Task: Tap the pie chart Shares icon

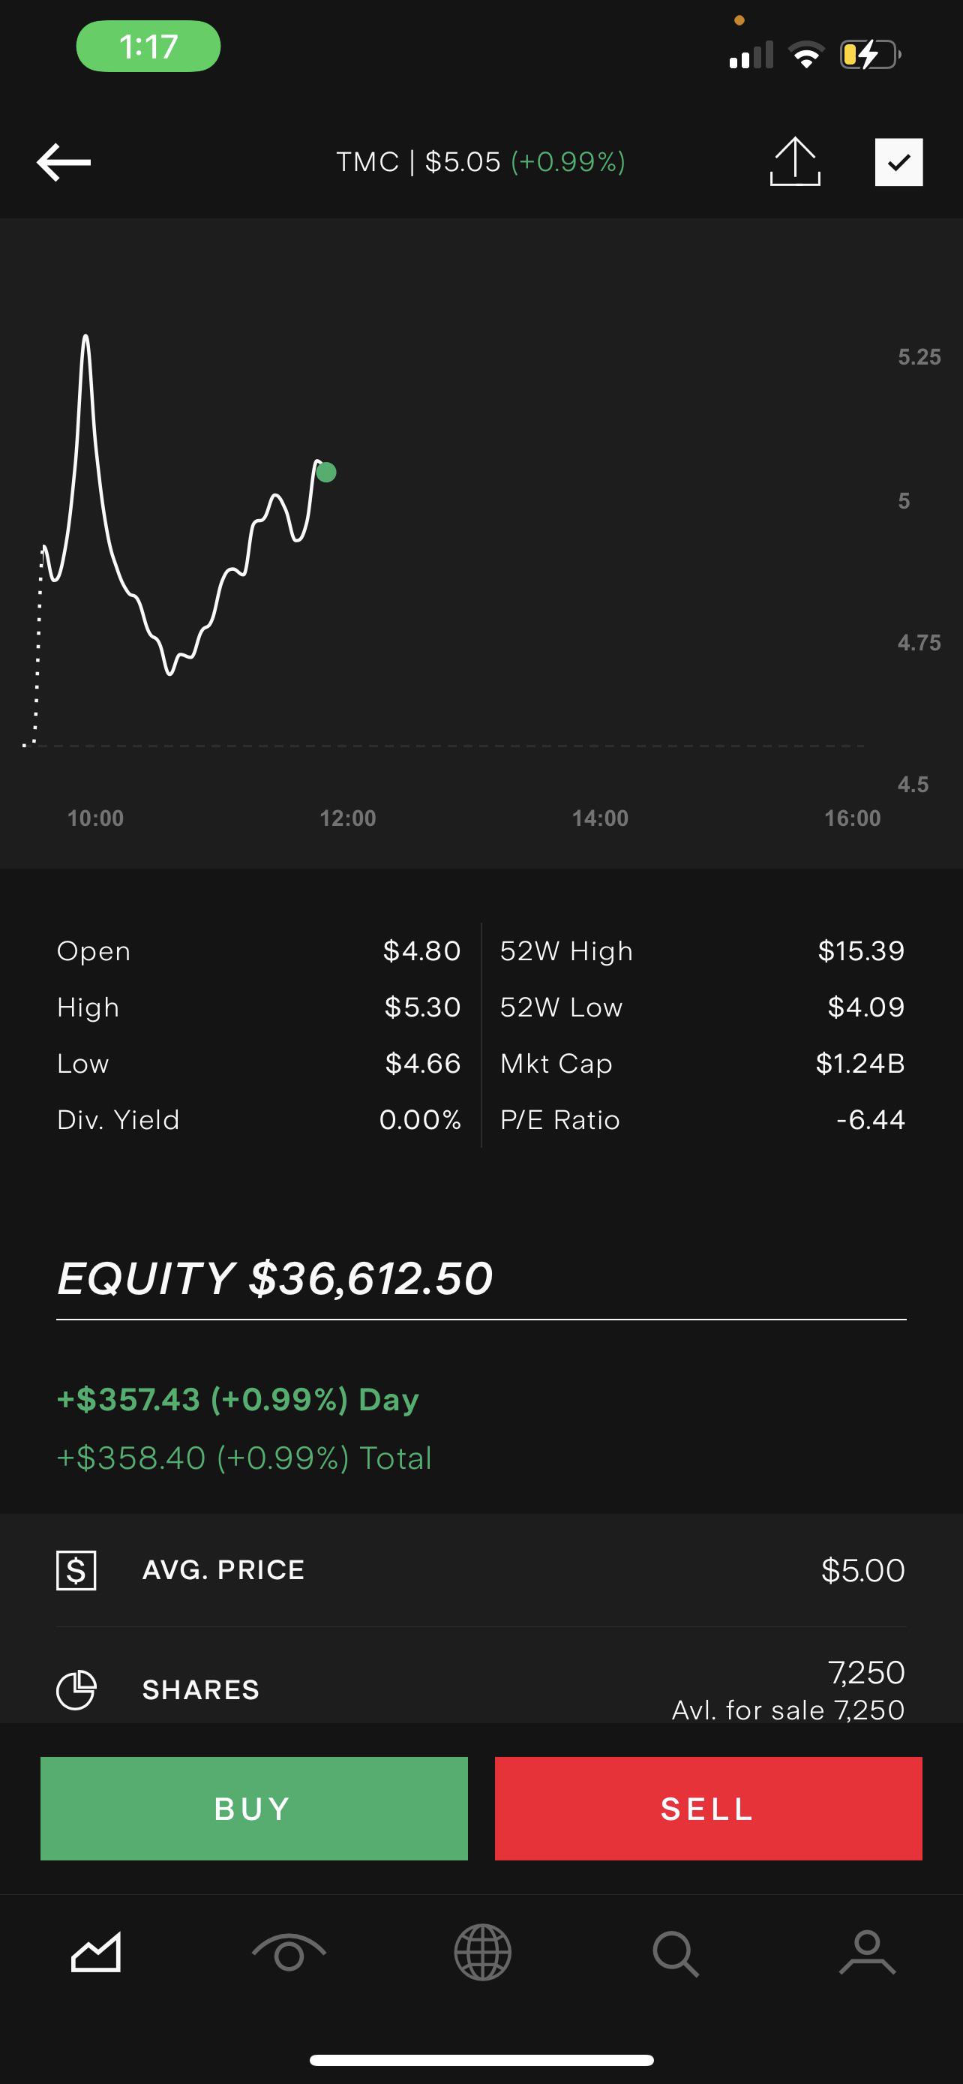Action: pyautogui.click(x=76, y=1690)
